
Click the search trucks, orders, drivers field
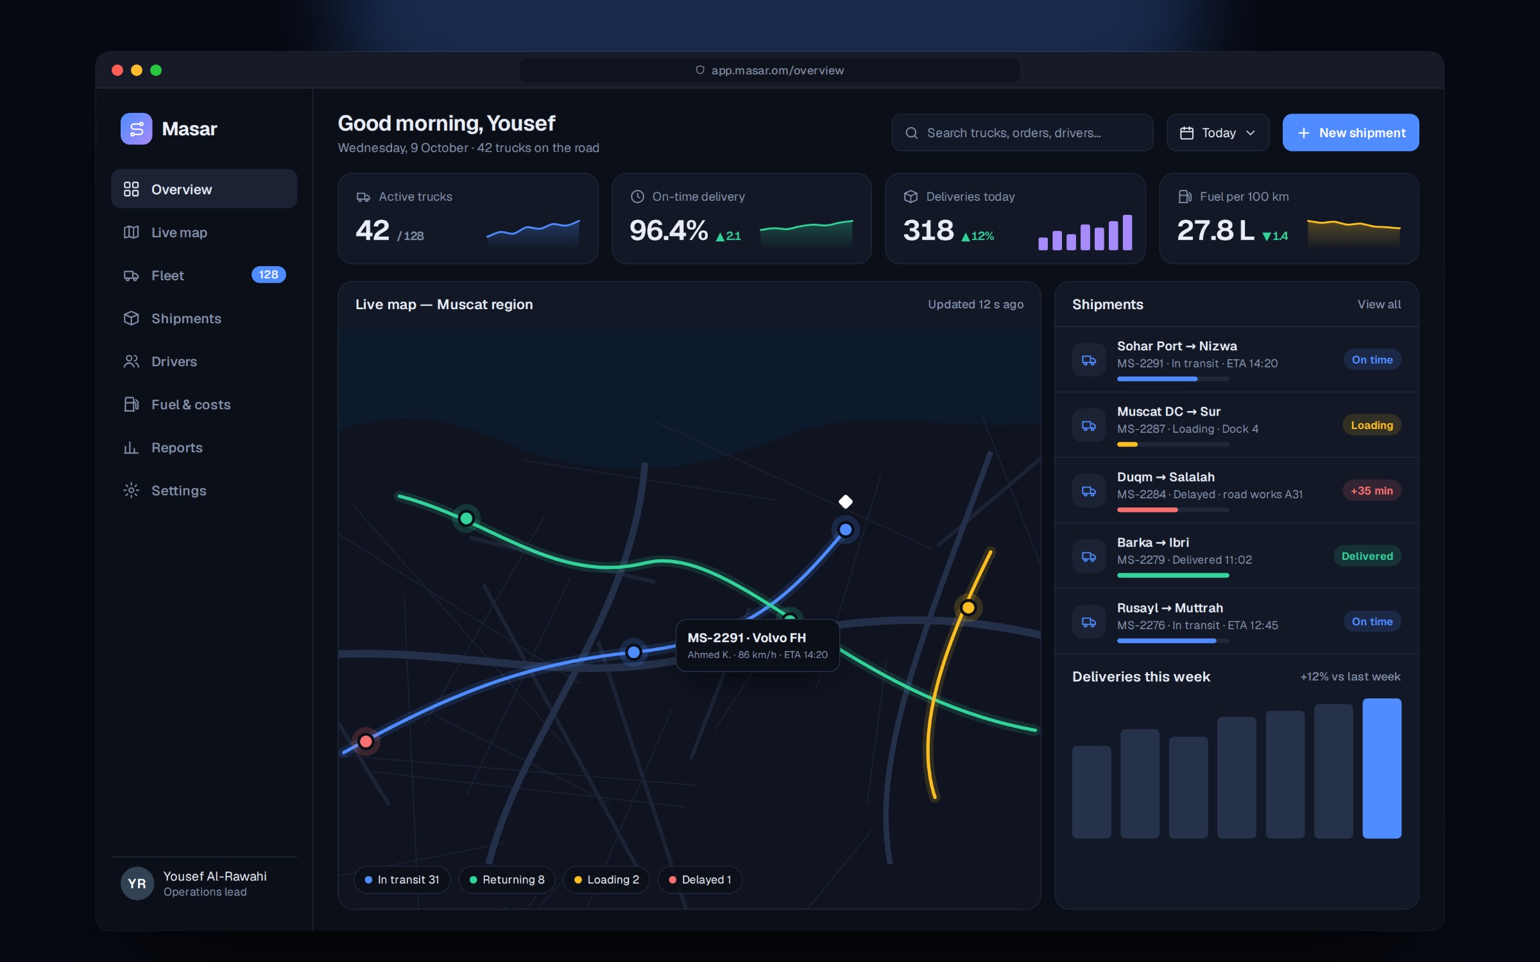1022,133
